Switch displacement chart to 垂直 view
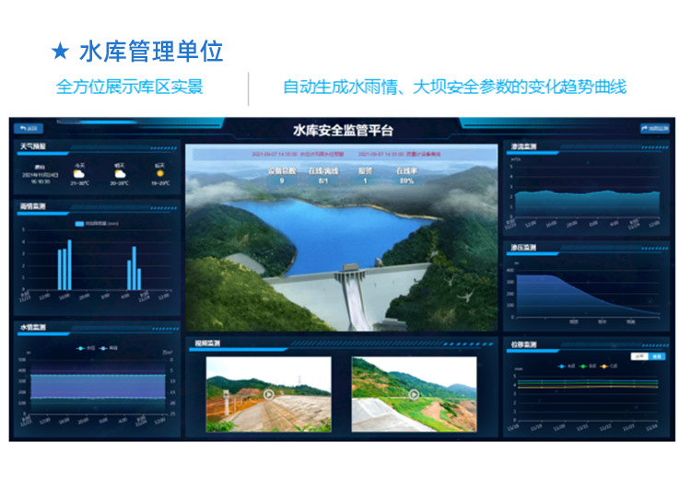This screenshot has width=691, height=478. point(657,356)
